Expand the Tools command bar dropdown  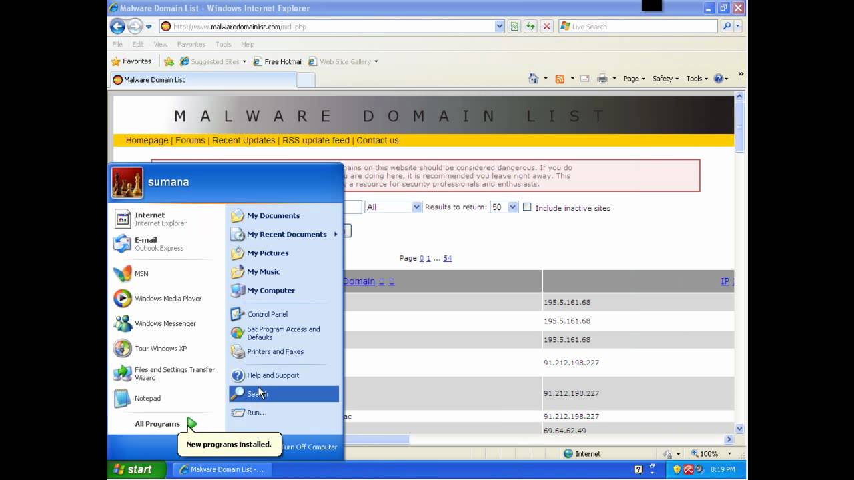697,79
